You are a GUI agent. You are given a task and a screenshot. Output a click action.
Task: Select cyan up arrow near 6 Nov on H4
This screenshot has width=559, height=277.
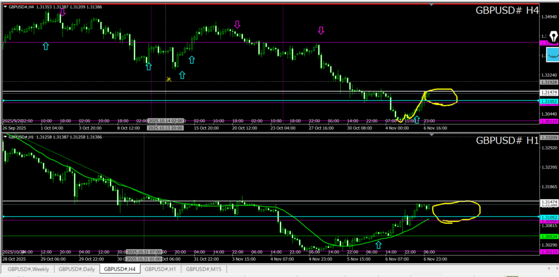[x=417, y=119]
